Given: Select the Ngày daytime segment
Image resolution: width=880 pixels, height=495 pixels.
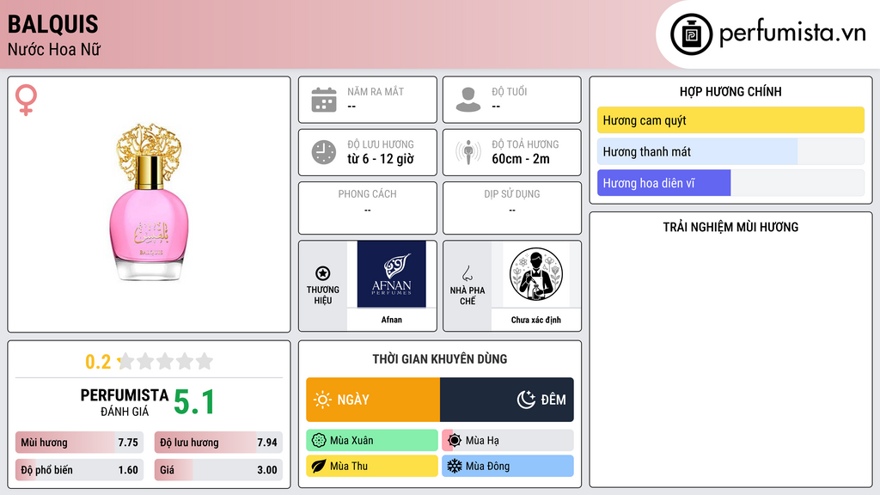Looking at the screenshot, I should coord(373,400).
